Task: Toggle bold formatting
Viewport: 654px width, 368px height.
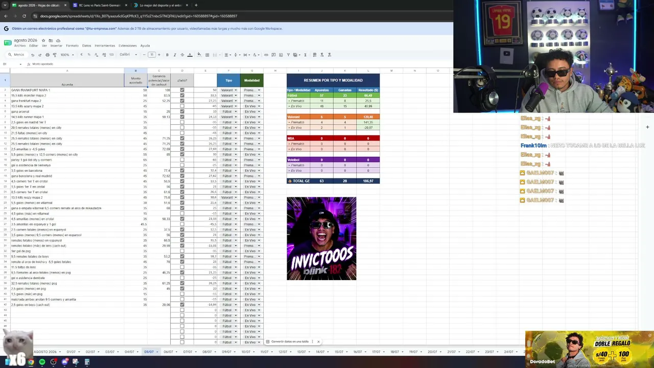Action: pyautogui.click(x=168, y=55)
